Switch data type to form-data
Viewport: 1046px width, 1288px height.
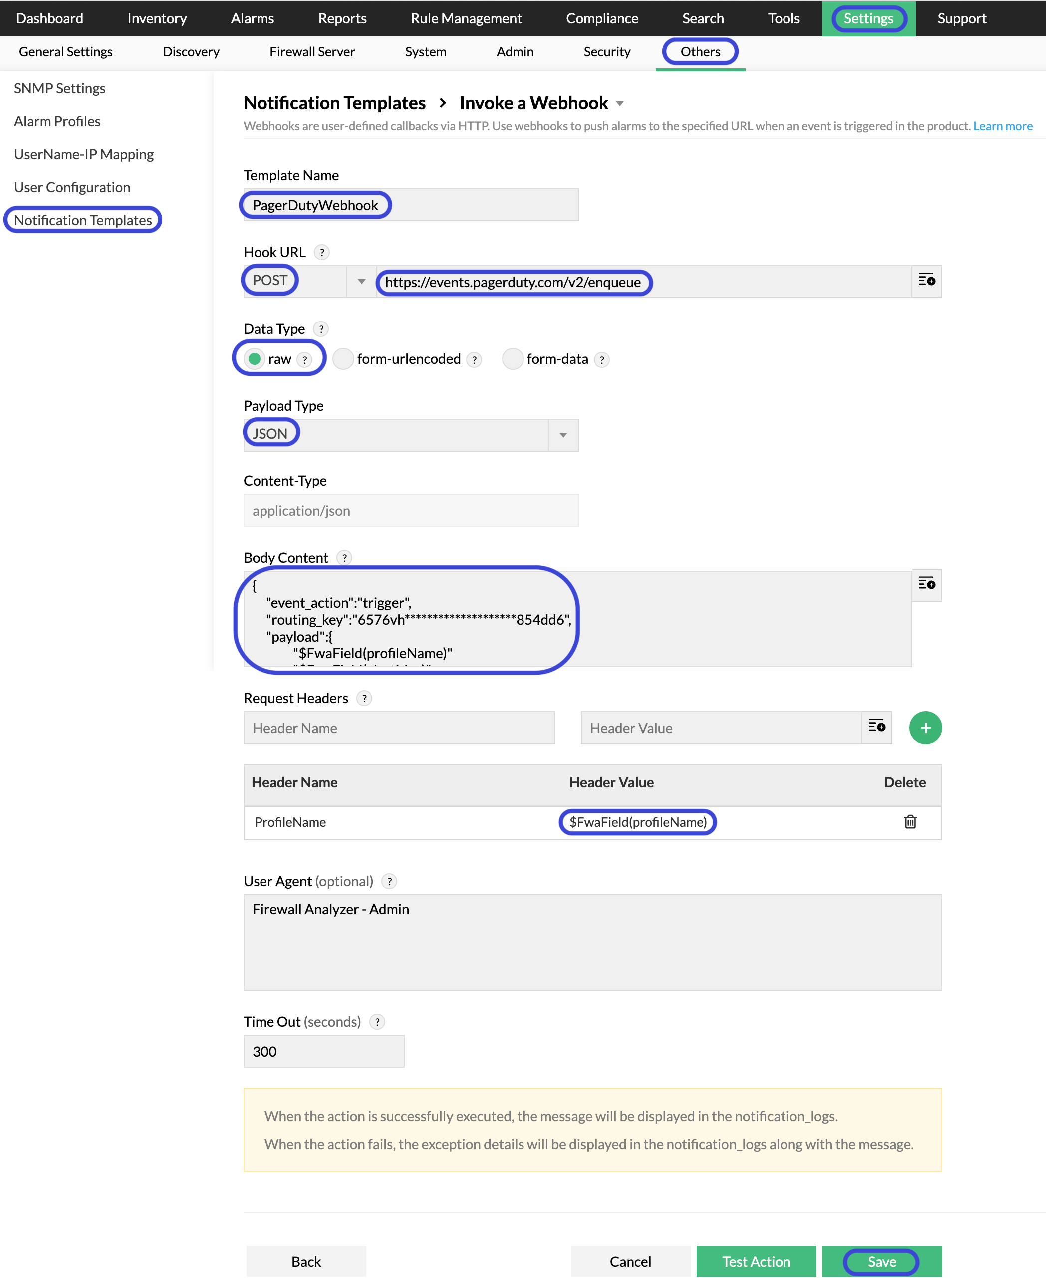512,358
